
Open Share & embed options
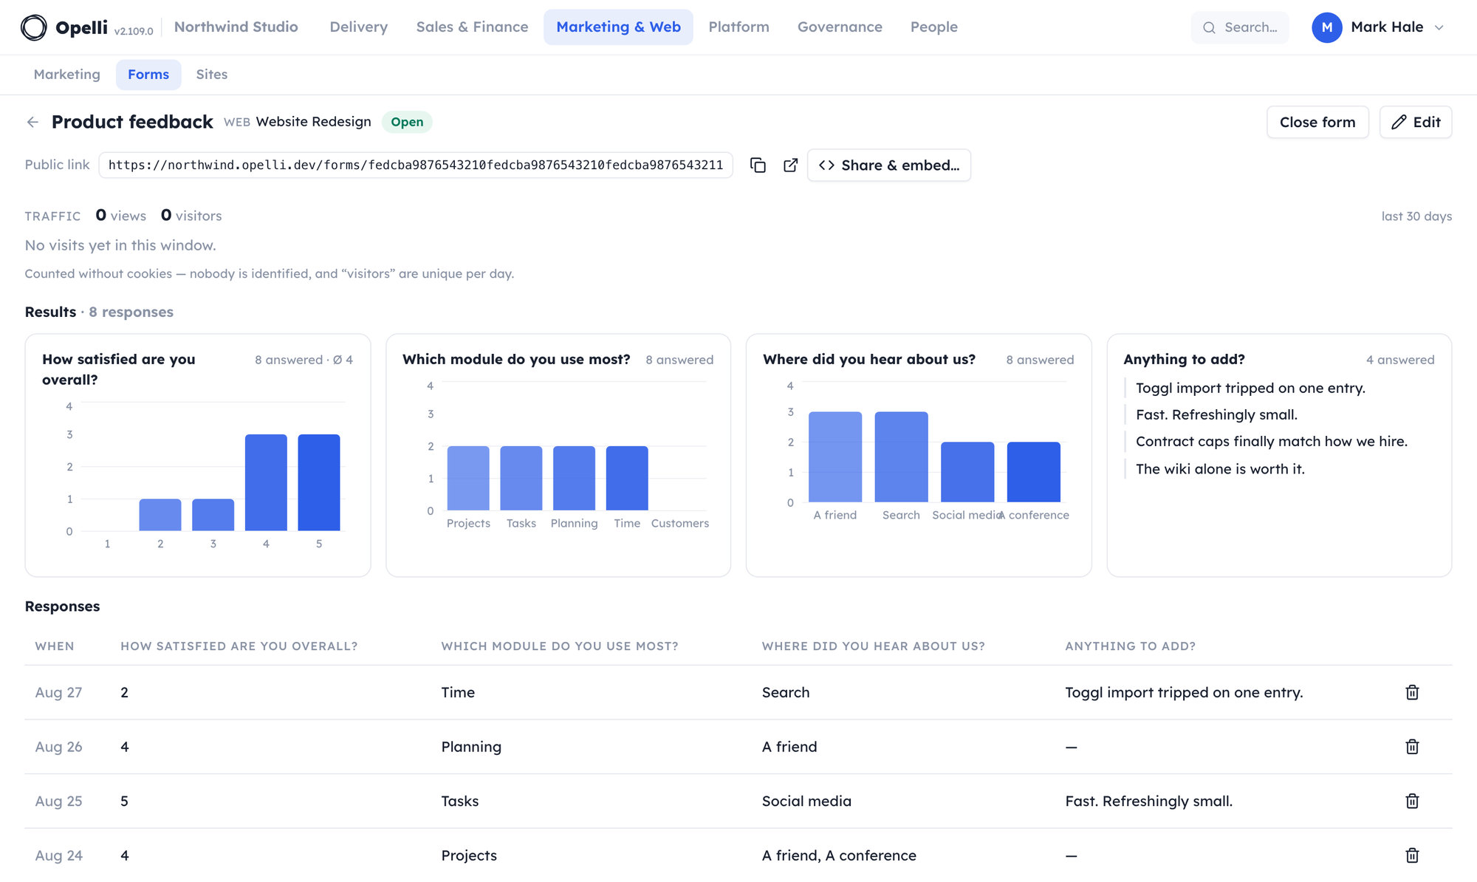point(889,165)
